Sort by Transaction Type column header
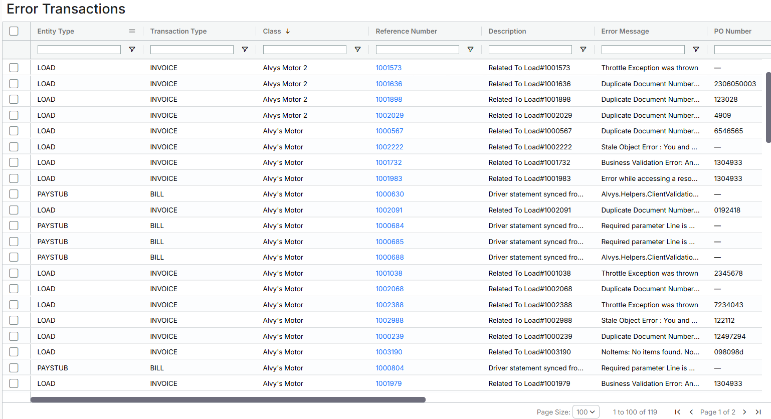 [178, 31]
